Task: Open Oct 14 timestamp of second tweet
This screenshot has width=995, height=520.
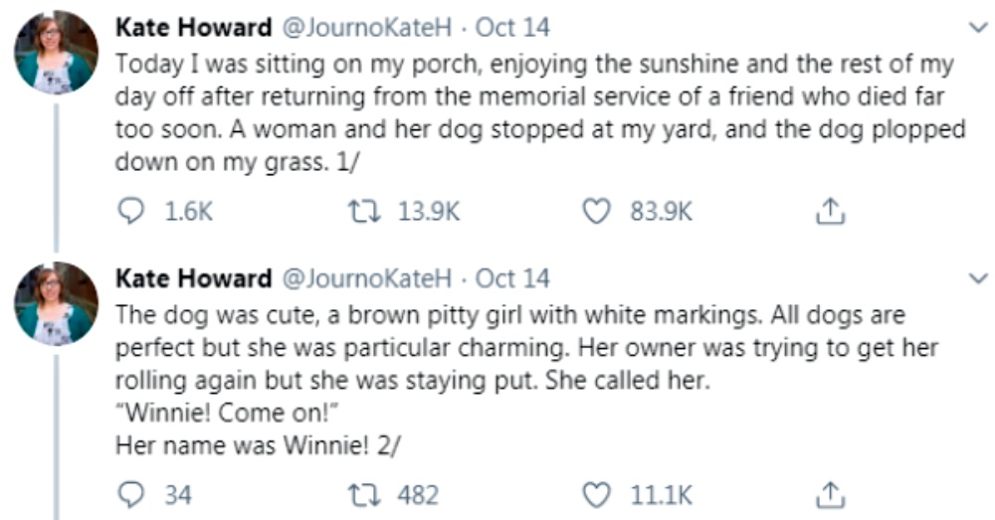Action: 512,277
